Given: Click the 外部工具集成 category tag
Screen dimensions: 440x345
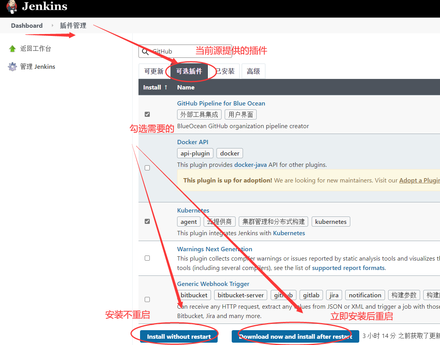Looking at the screenshot, I should [199, 114].
